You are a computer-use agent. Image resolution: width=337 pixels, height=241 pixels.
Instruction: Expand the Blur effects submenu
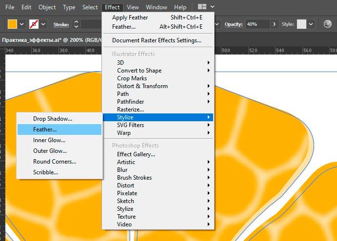[158, 170]
